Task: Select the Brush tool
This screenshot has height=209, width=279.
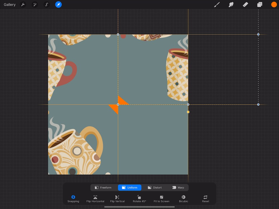Action: click(217, 5)
